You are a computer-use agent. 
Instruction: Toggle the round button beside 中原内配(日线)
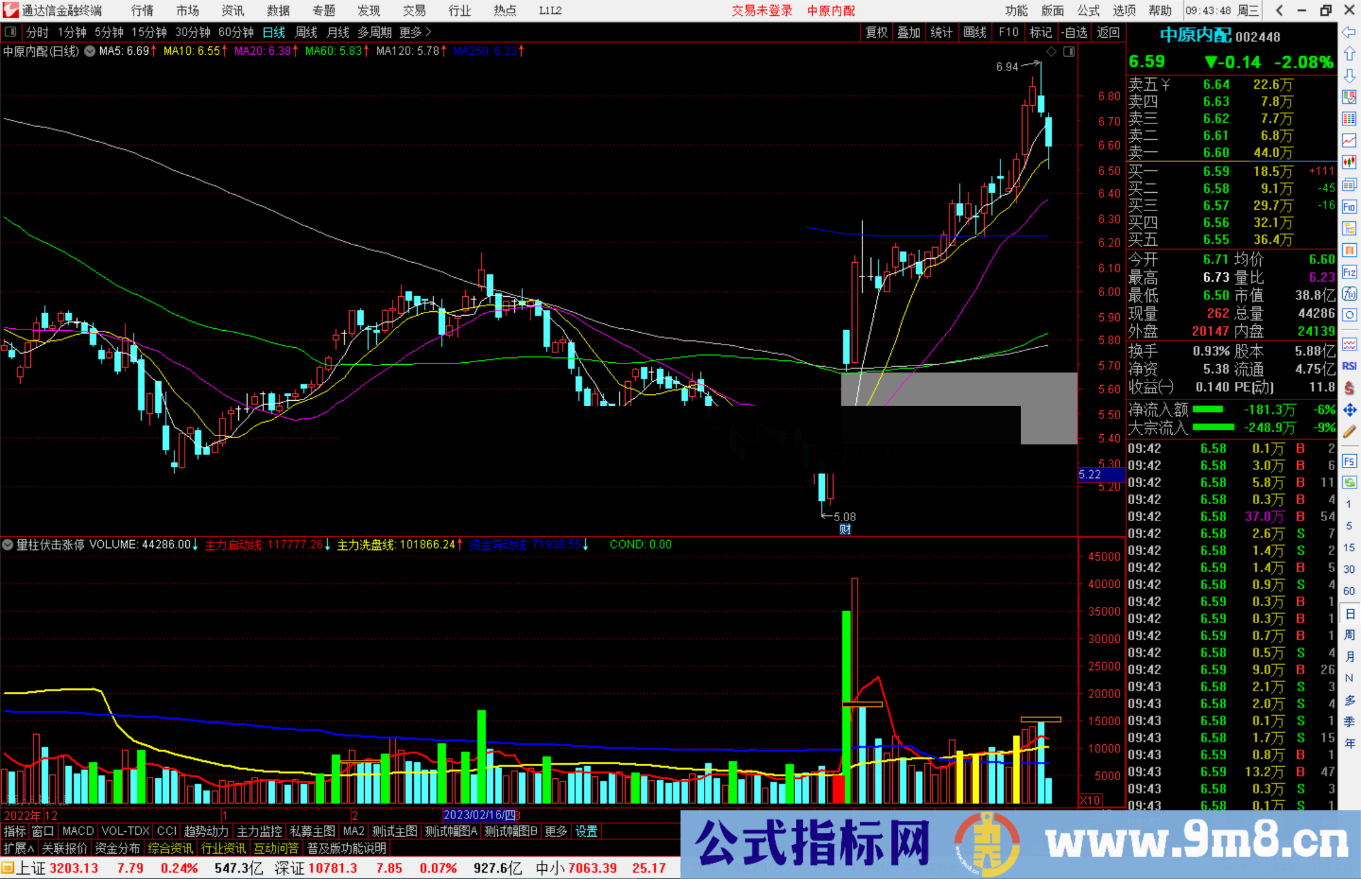coord(90,51)
